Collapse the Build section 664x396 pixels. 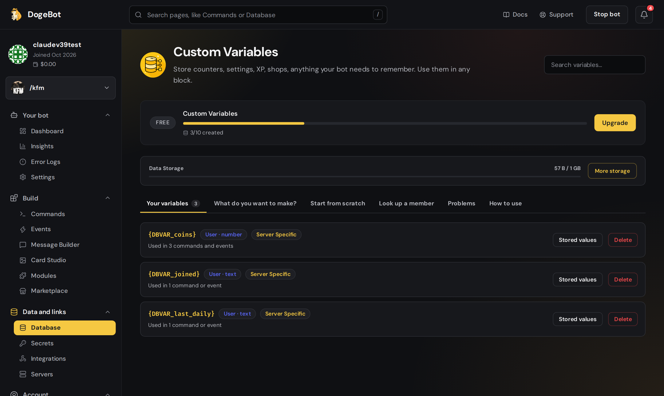coord(108,198)
